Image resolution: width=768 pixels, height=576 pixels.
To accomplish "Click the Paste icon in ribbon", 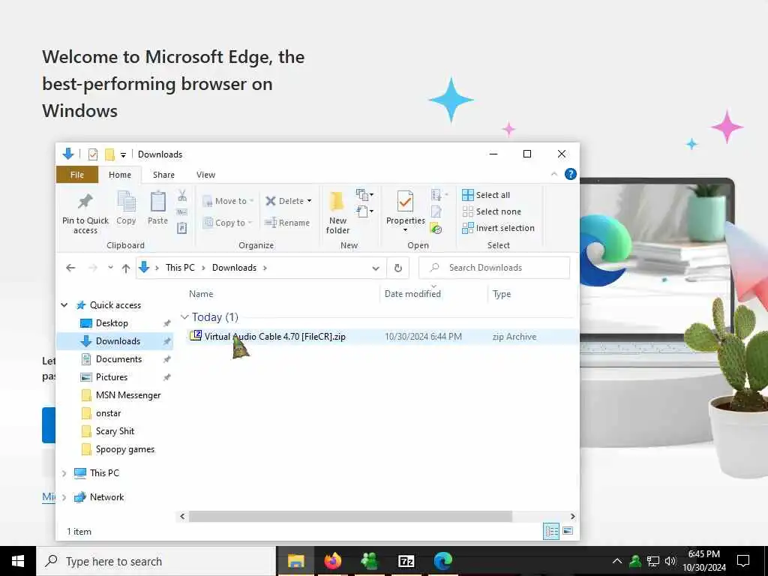I will click(x=157, y=201).
